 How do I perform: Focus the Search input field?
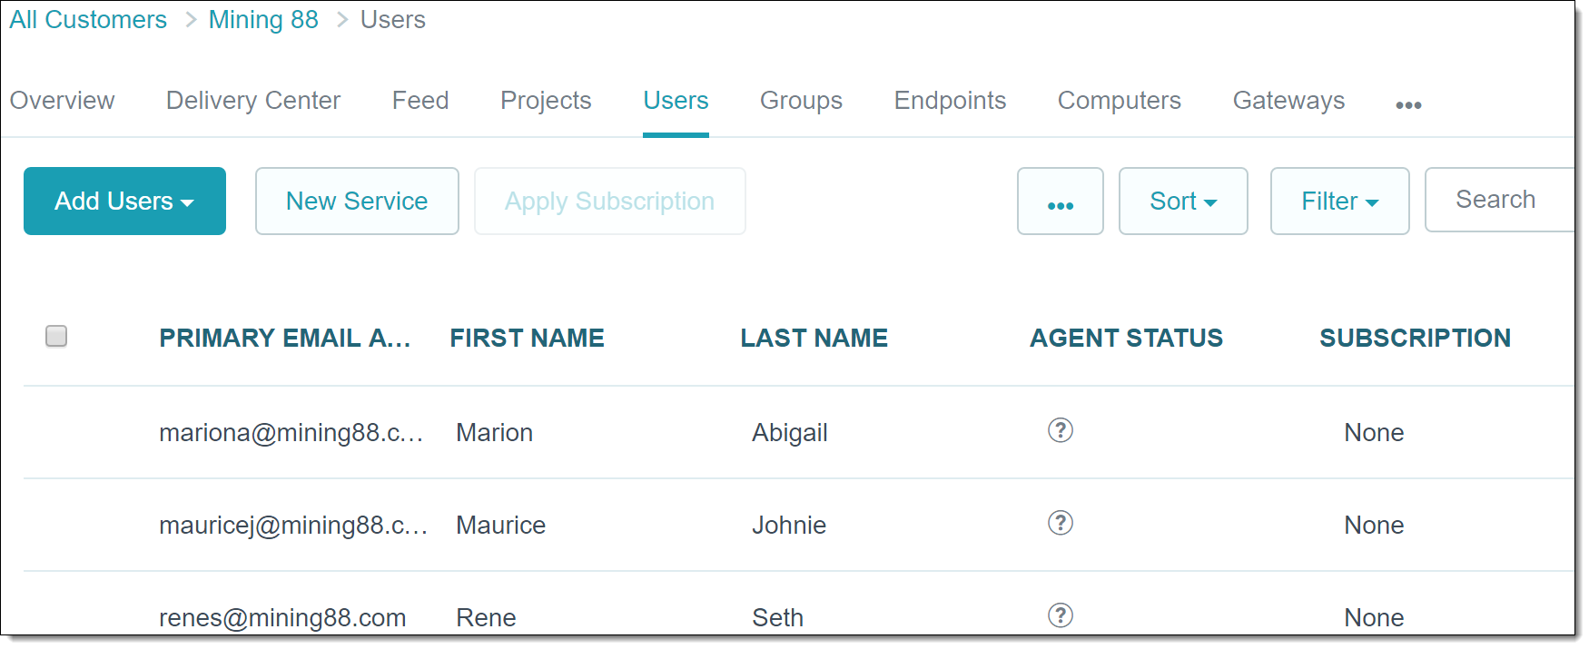tap(1500, 200)
